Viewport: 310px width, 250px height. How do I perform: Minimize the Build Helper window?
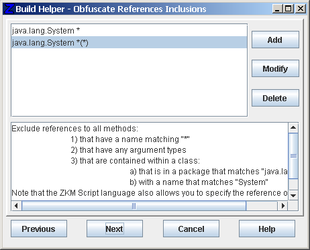click(x=277, y=9)
